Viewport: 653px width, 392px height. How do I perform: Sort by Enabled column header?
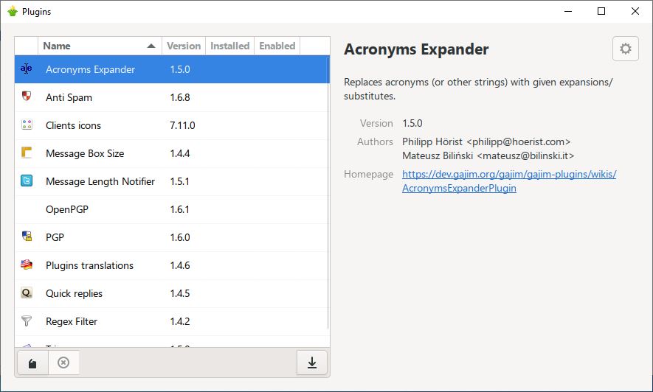coord(277,46)
